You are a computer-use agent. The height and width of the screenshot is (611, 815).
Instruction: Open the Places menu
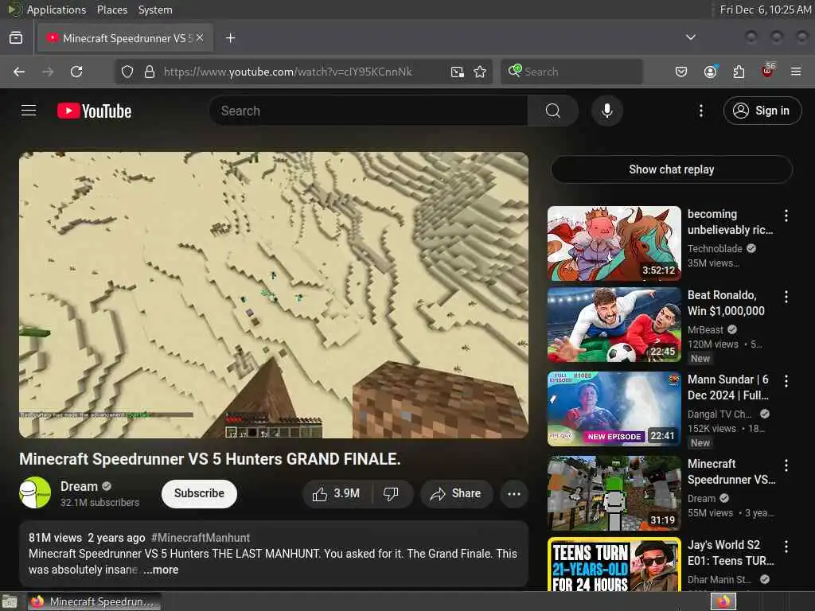coord(112,10)
